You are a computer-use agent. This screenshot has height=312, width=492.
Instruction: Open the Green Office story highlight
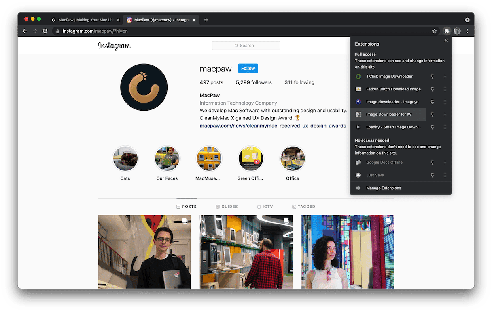pos(251,159)
